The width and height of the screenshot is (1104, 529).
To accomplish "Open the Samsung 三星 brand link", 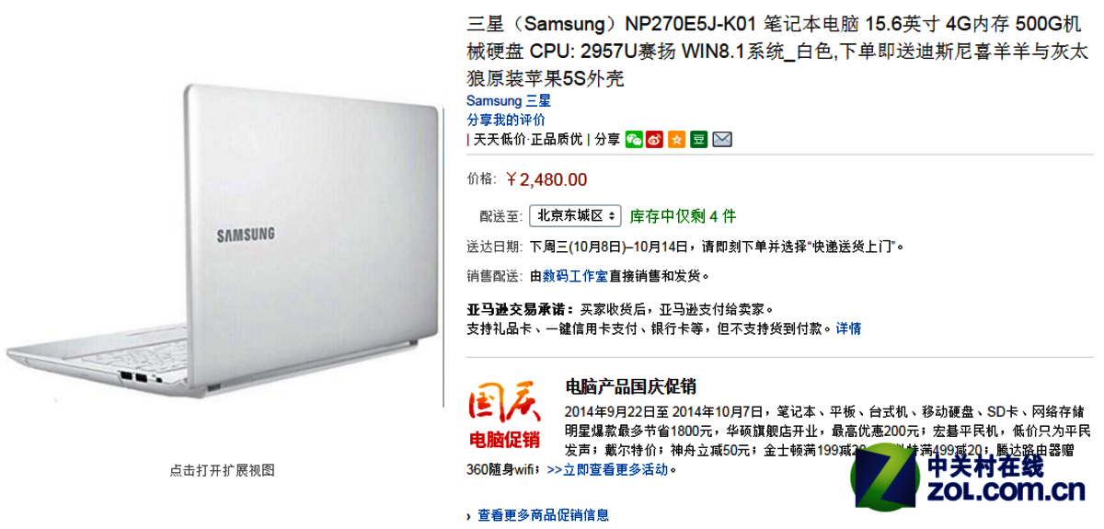I will [x=509, y=100].
